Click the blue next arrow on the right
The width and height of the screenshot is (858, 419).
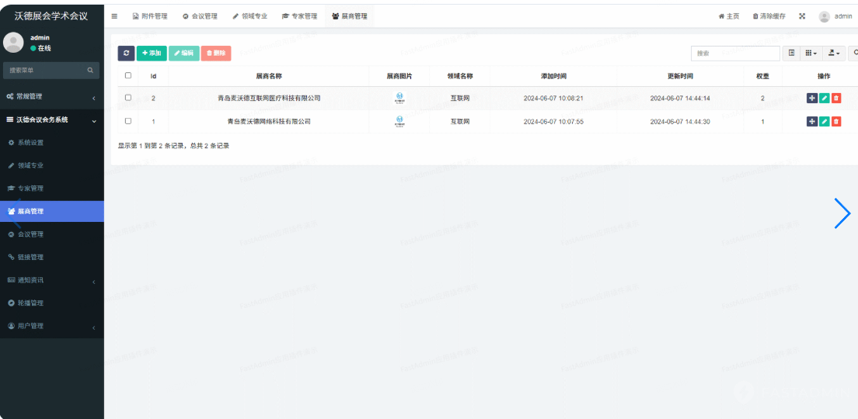pyautogui.click(x=842, y=213)
